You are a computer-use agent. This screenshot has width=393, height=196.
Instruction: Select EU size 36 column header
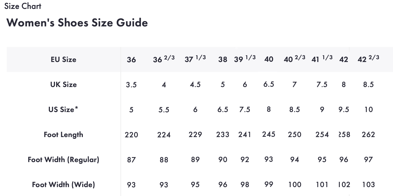[x=131, y=60]
